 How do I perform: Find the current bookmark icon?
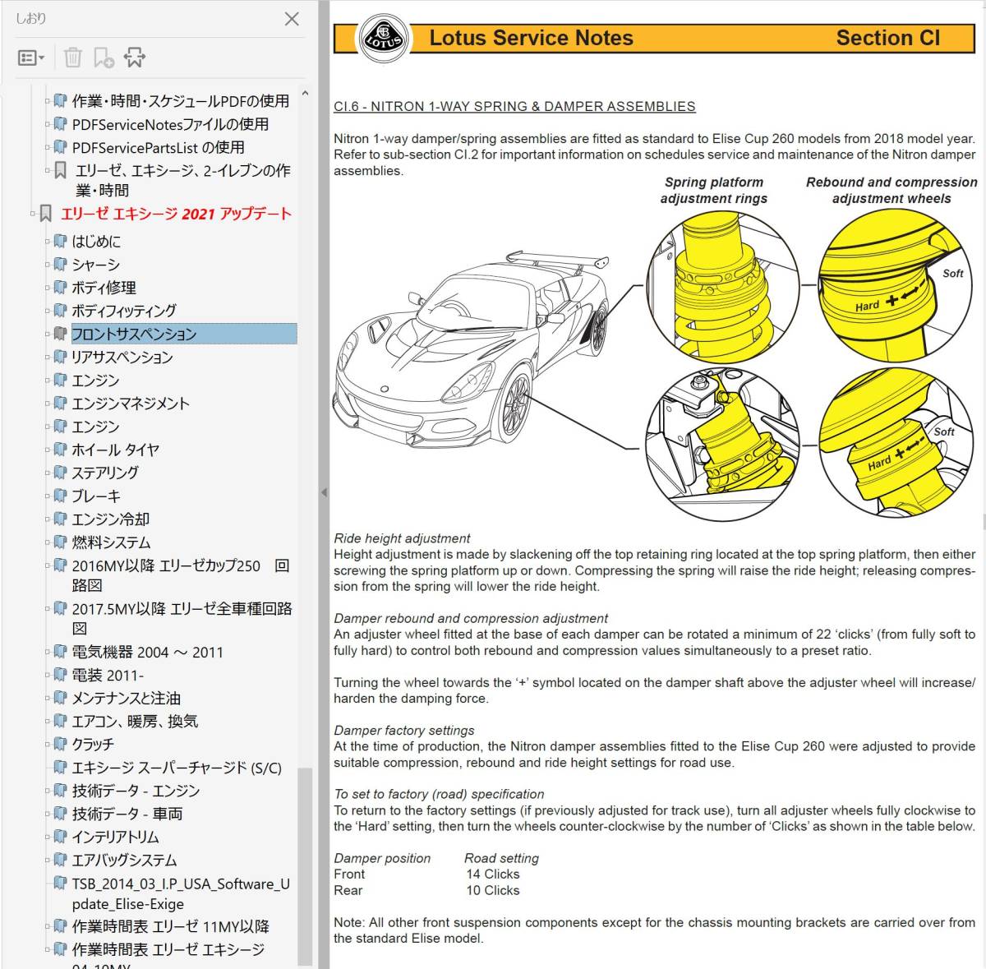(134, 58)
